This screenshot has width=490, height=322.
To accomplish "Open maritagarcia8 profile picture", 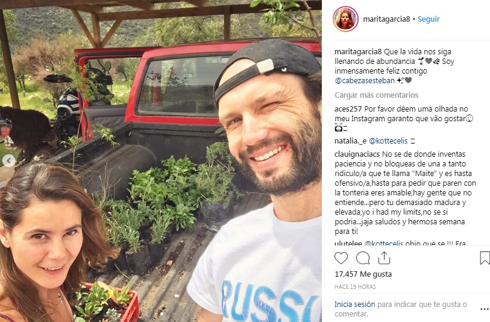I will (345, 19).
